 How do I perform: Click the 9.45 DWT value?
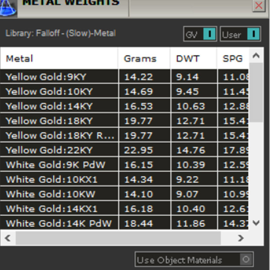(187, 91)
